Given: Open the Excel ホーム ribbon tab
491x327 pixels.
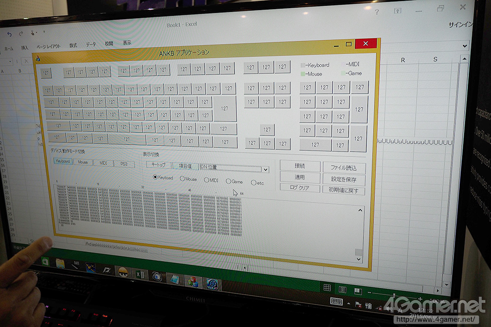Looking at the screenshot, I should tap(9, 48).
